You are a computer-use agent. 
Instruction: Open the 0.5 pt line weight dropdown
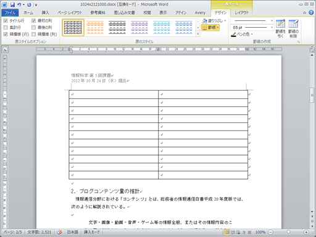pos(272,27)
